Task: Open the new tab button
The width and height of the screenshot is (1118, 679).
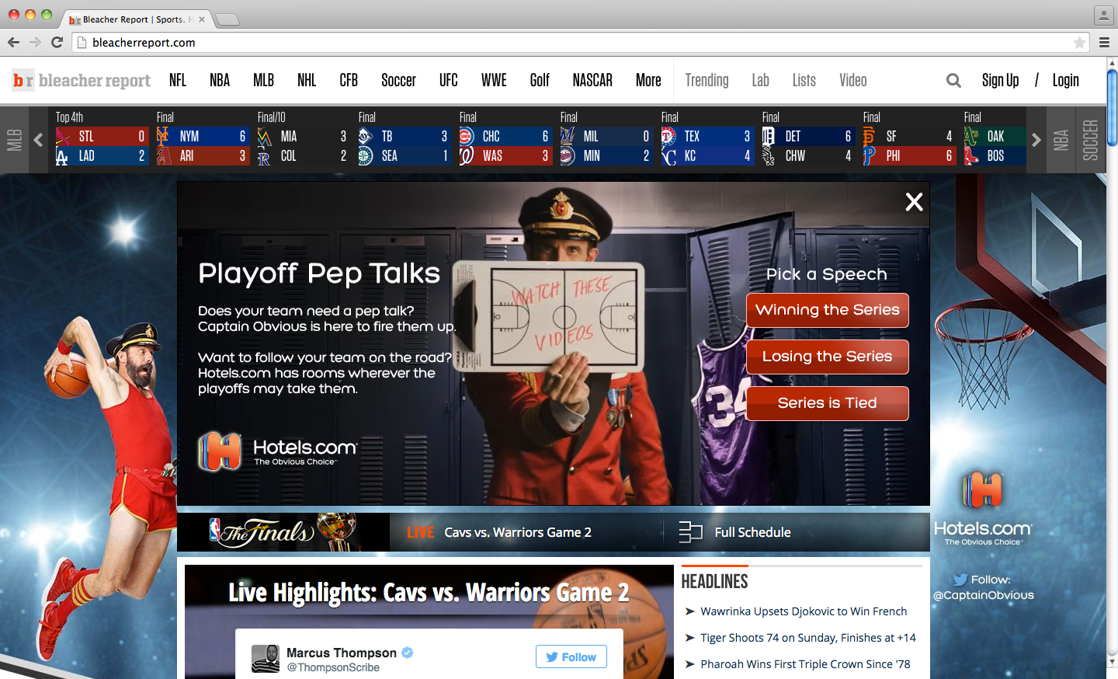Action: coord(227,19)
